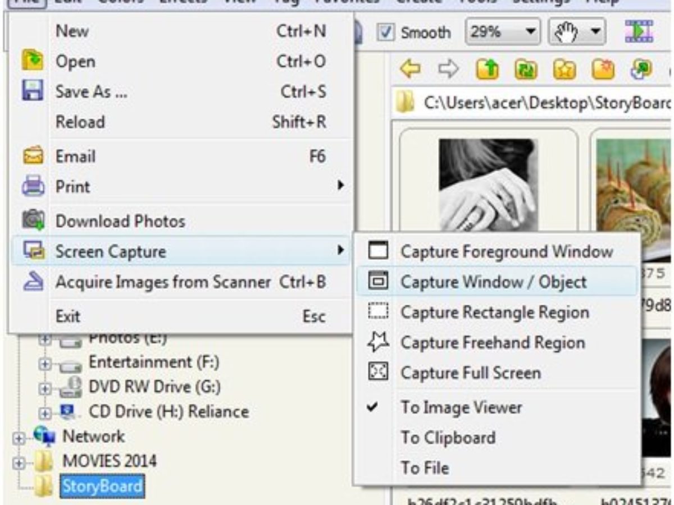Viewport: 674px width, 505px height.
Task: Click Save As in File menu
Action: (91, 92)
